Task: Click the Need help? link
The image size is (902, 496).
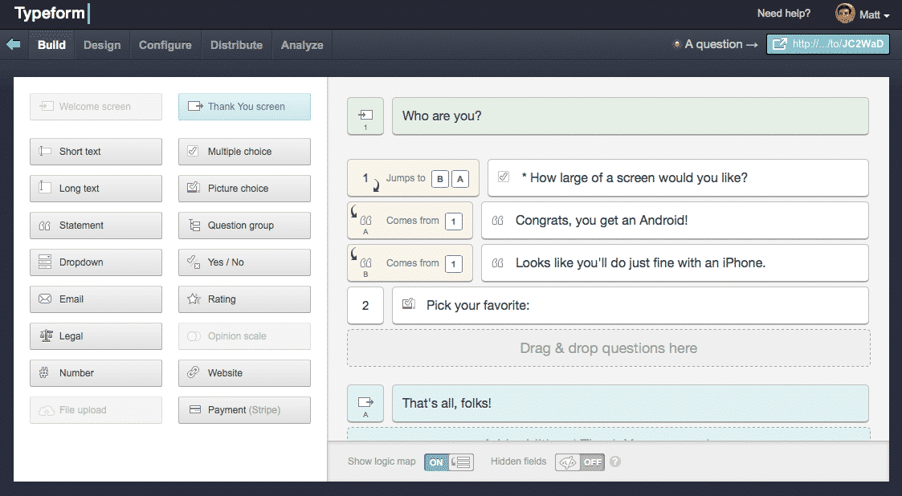Action: tap(784, 14)
